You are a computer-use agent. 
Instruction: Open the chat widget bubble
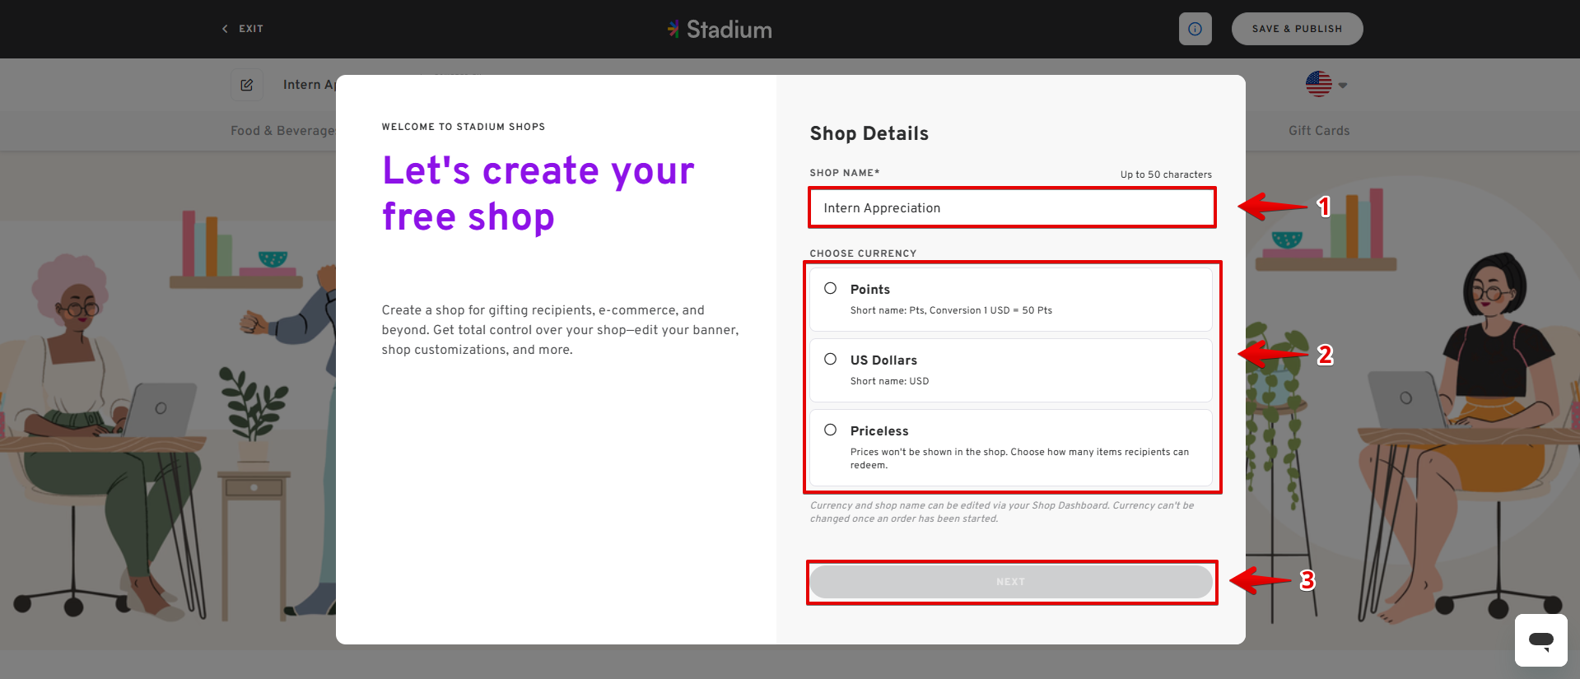1540,639
